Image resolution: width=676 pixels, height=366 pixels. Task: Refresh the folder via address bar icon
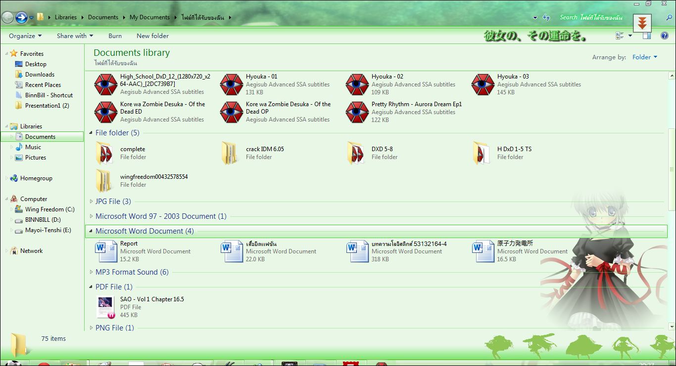[x=546, y=17]
